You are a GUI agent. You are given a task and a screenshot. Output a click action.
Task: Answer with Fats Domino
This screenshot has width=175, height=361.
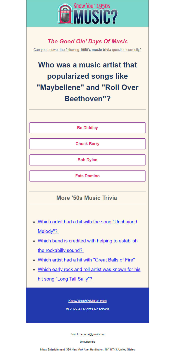point(87,176)
